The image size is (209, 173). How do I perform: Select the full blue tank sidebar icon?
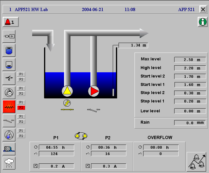[x=9, y=51]
